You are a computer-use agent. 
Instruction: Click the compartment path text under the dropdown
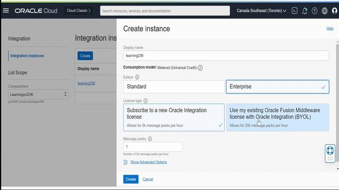click(26, 102)
